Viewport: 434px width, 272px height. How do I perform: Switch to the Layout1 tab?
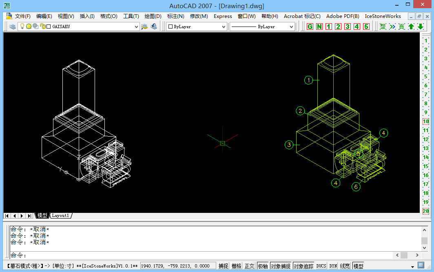(61, 215)
